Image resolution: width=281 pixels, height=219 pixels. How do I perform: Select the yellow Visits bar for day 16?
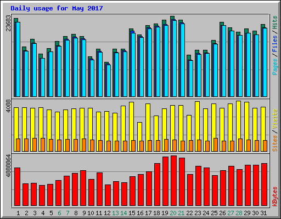tap(139, 131)
